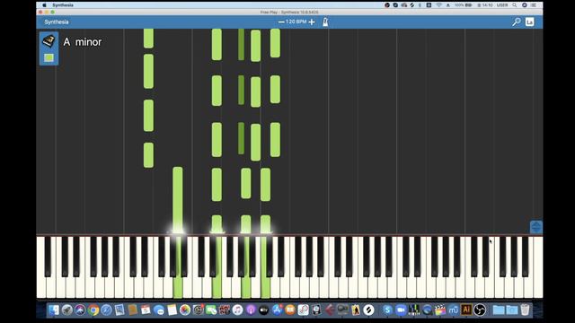Open the Apple menu
This screenshot has height=323, width=575.
[44, 5]
